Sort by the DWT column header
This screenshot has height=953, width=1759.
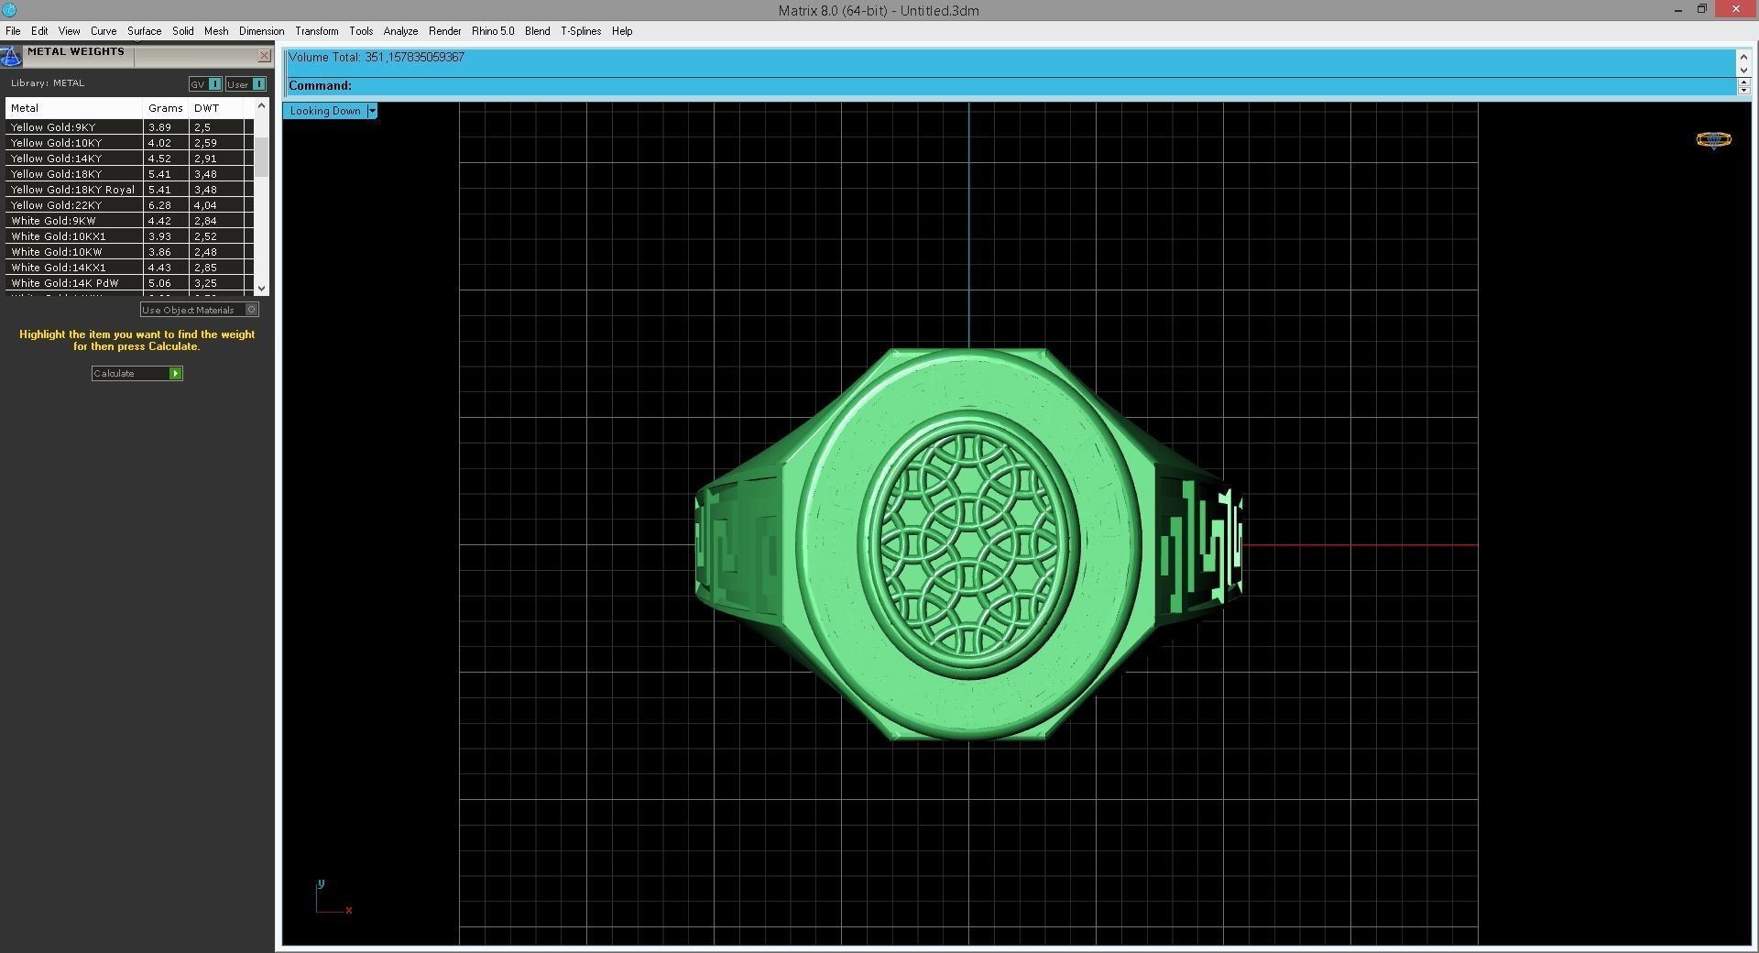[x=216, y=108]
